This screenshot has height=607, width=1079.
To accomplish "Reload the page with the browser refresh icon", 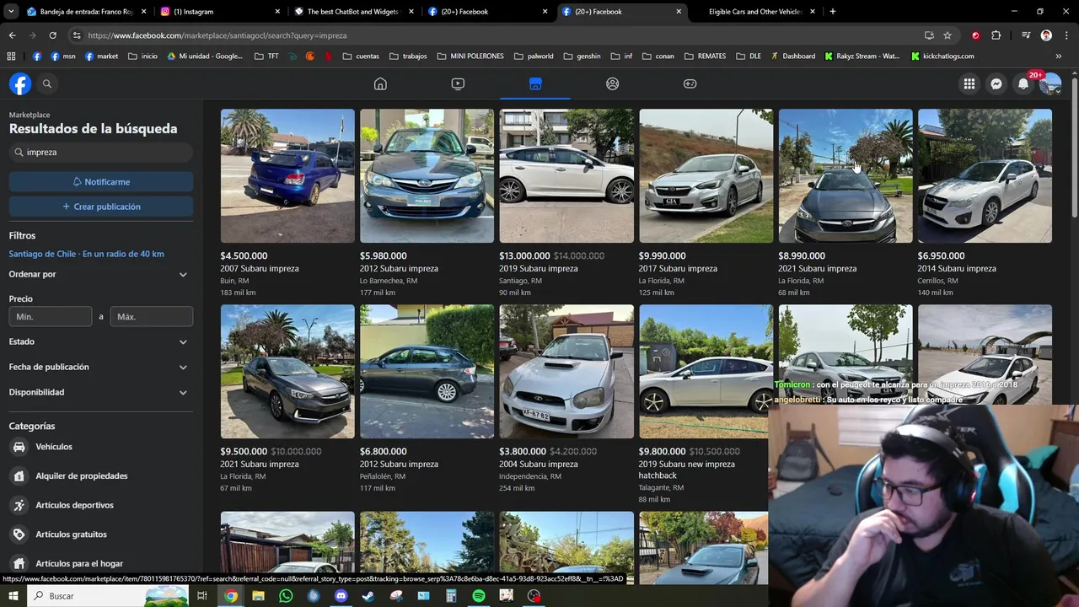I will 52,35.
